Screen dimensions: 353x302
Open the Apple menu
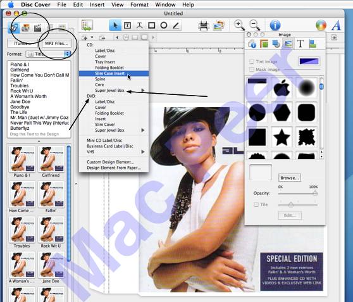pyautogui.click(x=11, y=4)
